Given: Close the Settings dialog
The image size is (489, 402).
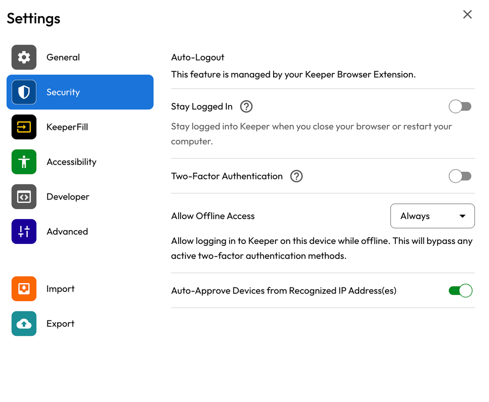Looking at the screenshot, I should click(x=468, y=14).
